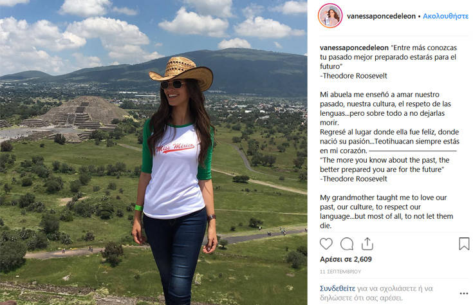Click the woman's sunglasses in the photo
The height and width of the screenshot is (305, 473).
pos(172,84)
